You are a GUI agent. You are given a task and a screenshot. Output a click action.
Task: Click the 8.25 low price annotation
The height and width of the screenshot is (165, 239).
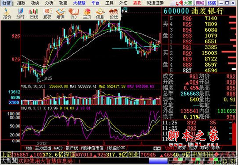[48, 78]
